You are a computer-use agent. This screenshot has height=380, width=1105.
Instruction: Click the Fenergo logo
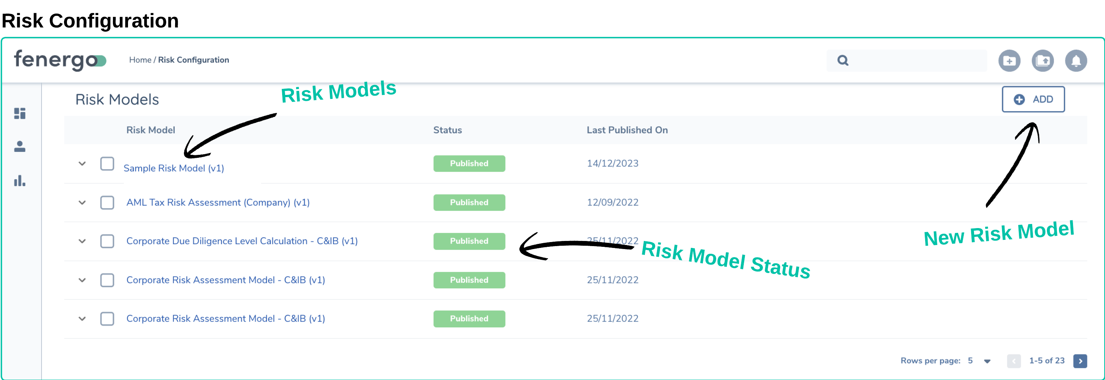60,60
